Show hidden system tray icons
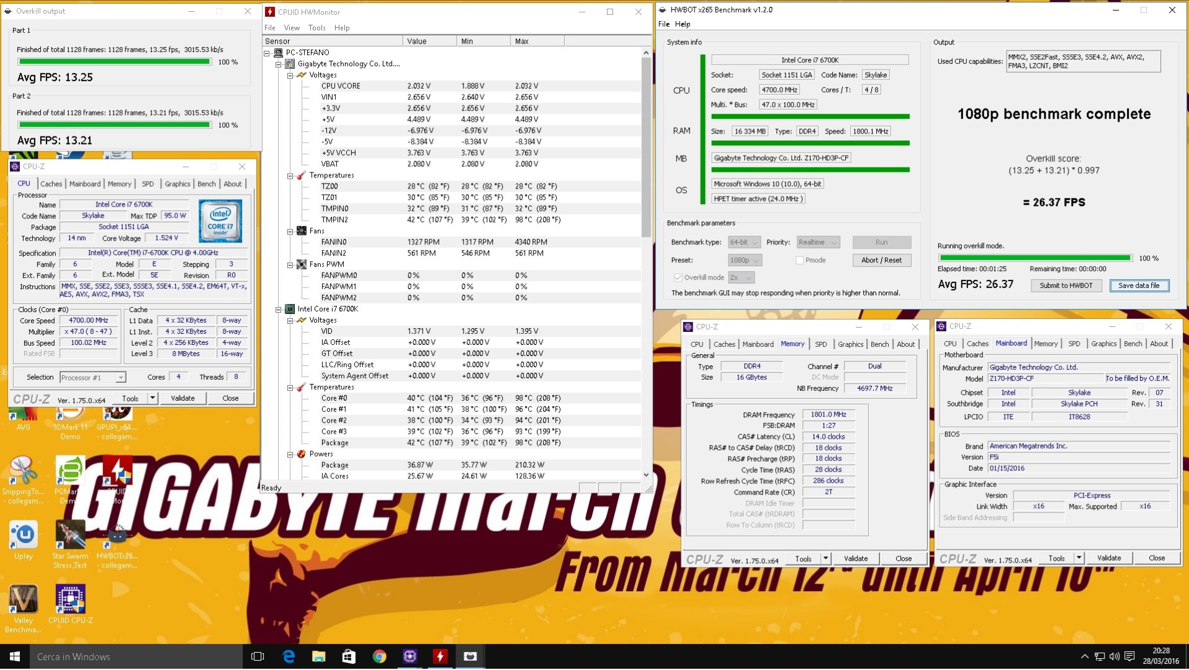This screenshot has height=670, width=1189. coord(1084,656)
